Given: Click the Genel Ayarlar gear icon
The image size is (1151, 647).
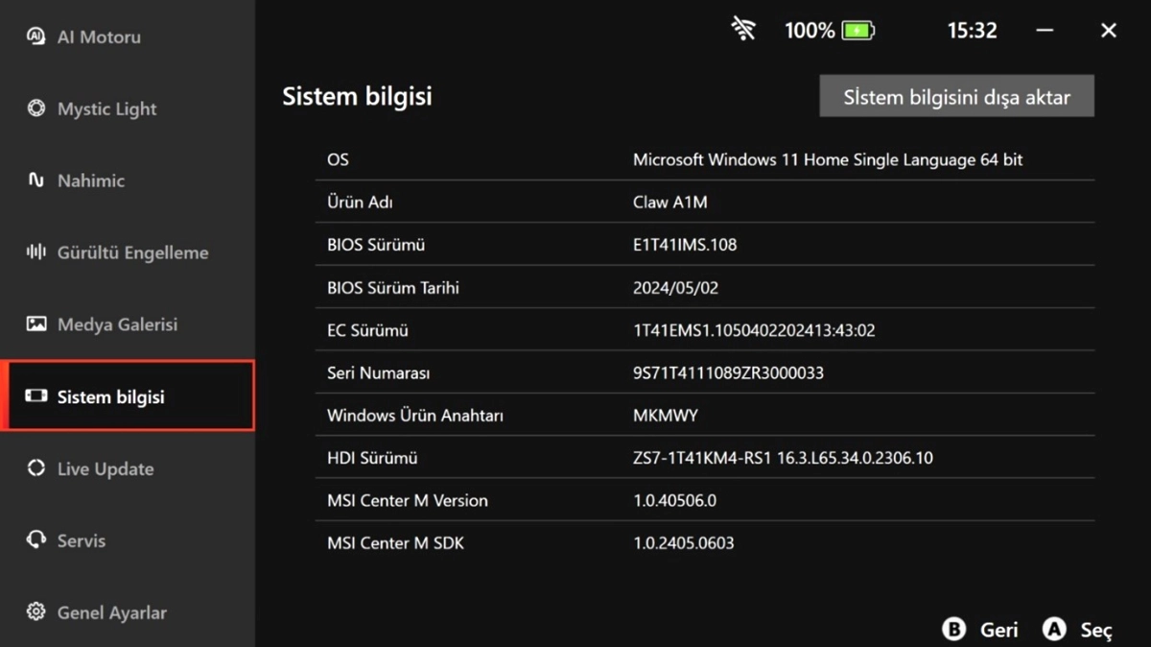Looking at the screenshot, I should click(x=36, y=612).
